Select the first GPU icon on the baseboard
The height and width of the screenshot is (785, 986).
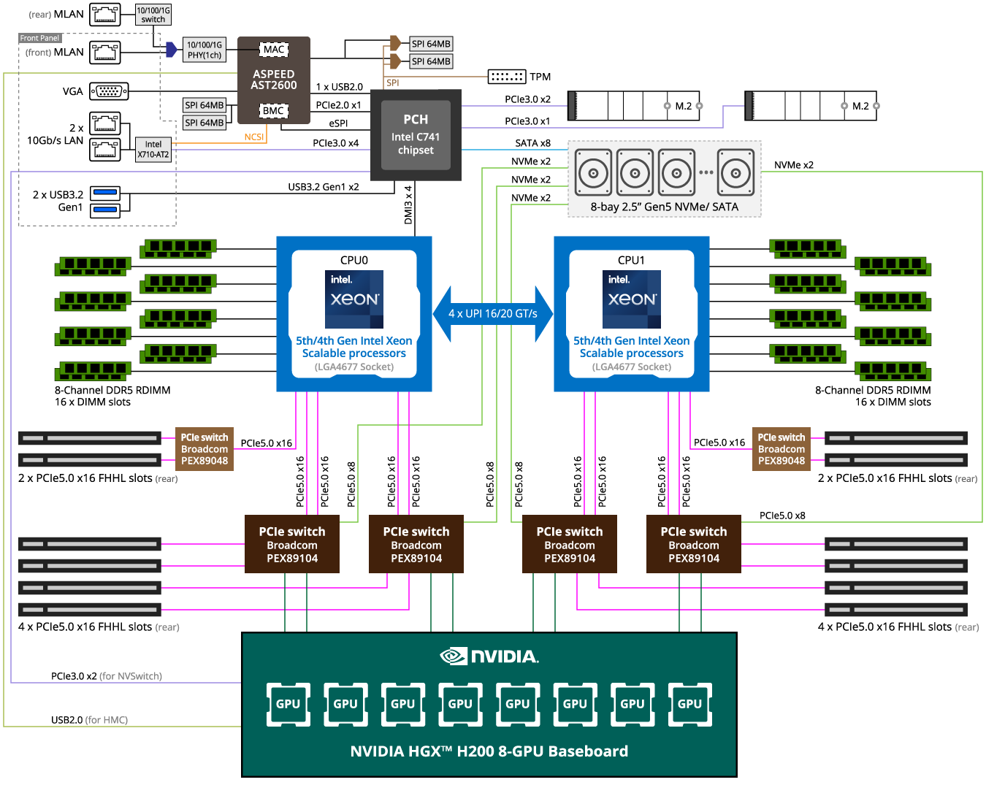288,705
